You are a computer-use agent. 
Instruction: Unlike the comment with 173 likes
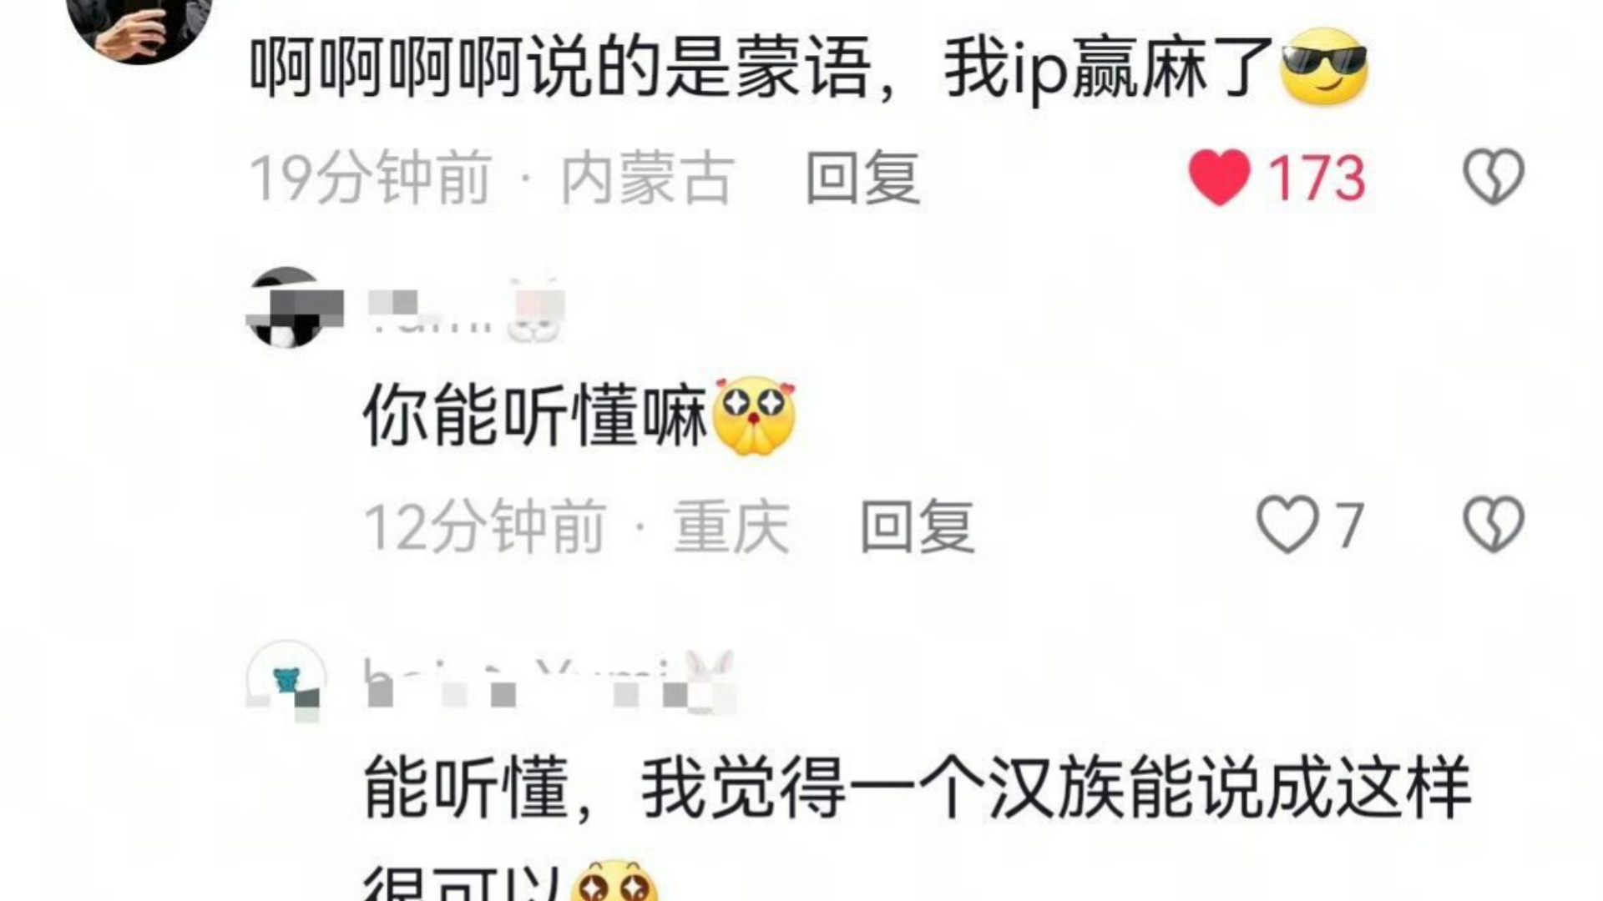point(1220,177)
